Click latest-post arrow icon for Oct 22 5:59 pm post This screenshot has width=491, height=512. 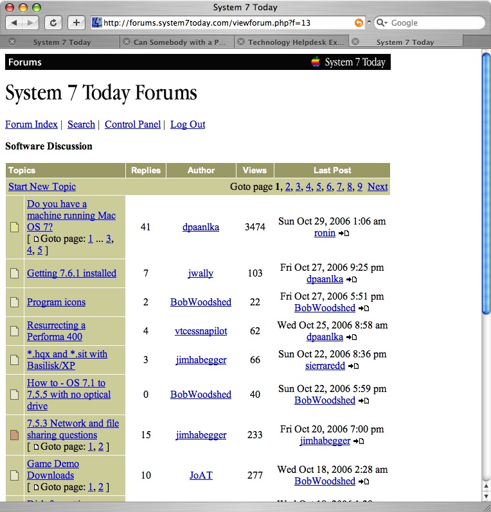pos(364,400)
